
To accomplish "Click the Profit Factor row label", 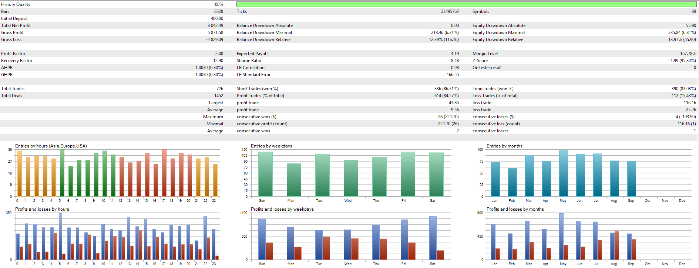I will (13, 54).
